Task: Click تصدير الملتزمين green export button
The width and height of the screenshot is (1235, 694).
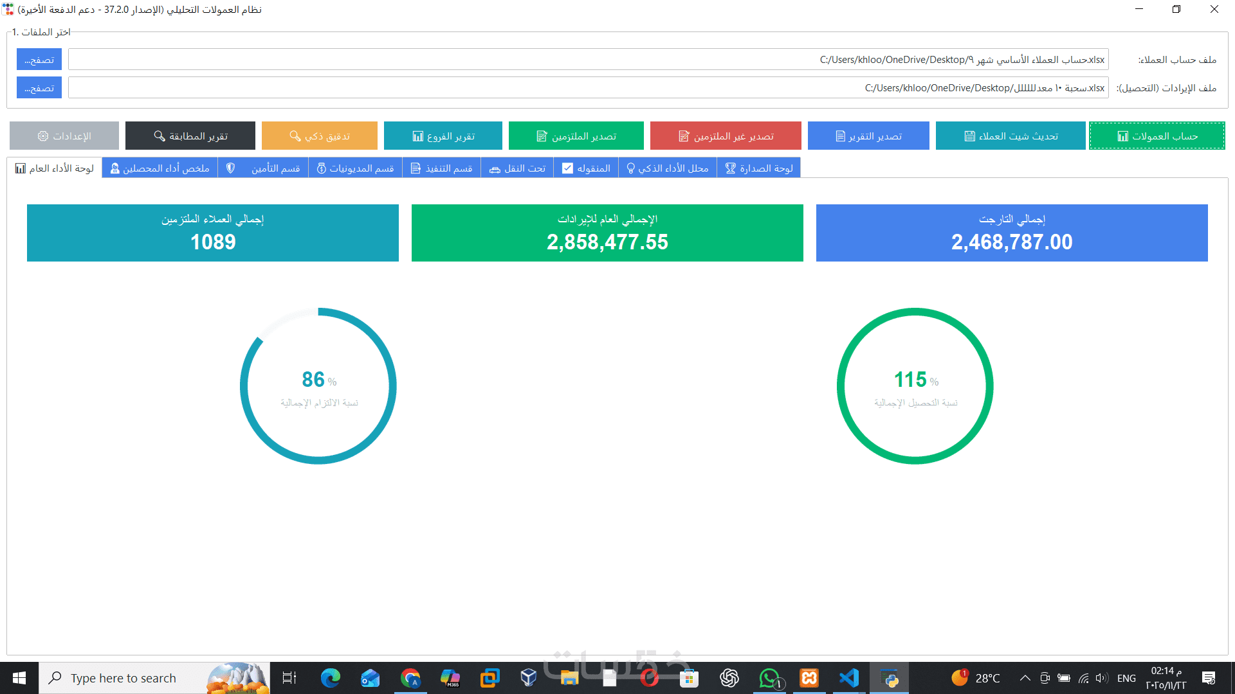Action: point(576,136)
